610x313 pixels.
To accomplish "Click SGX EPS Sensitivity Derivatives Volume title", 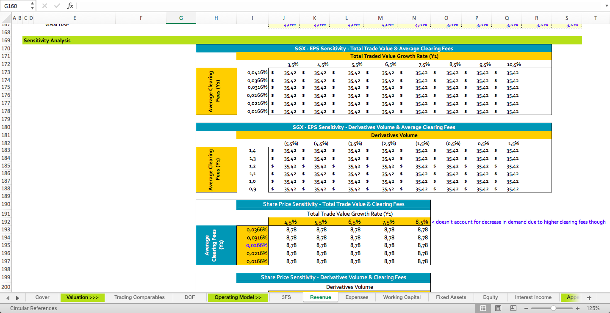I will 374,127.
